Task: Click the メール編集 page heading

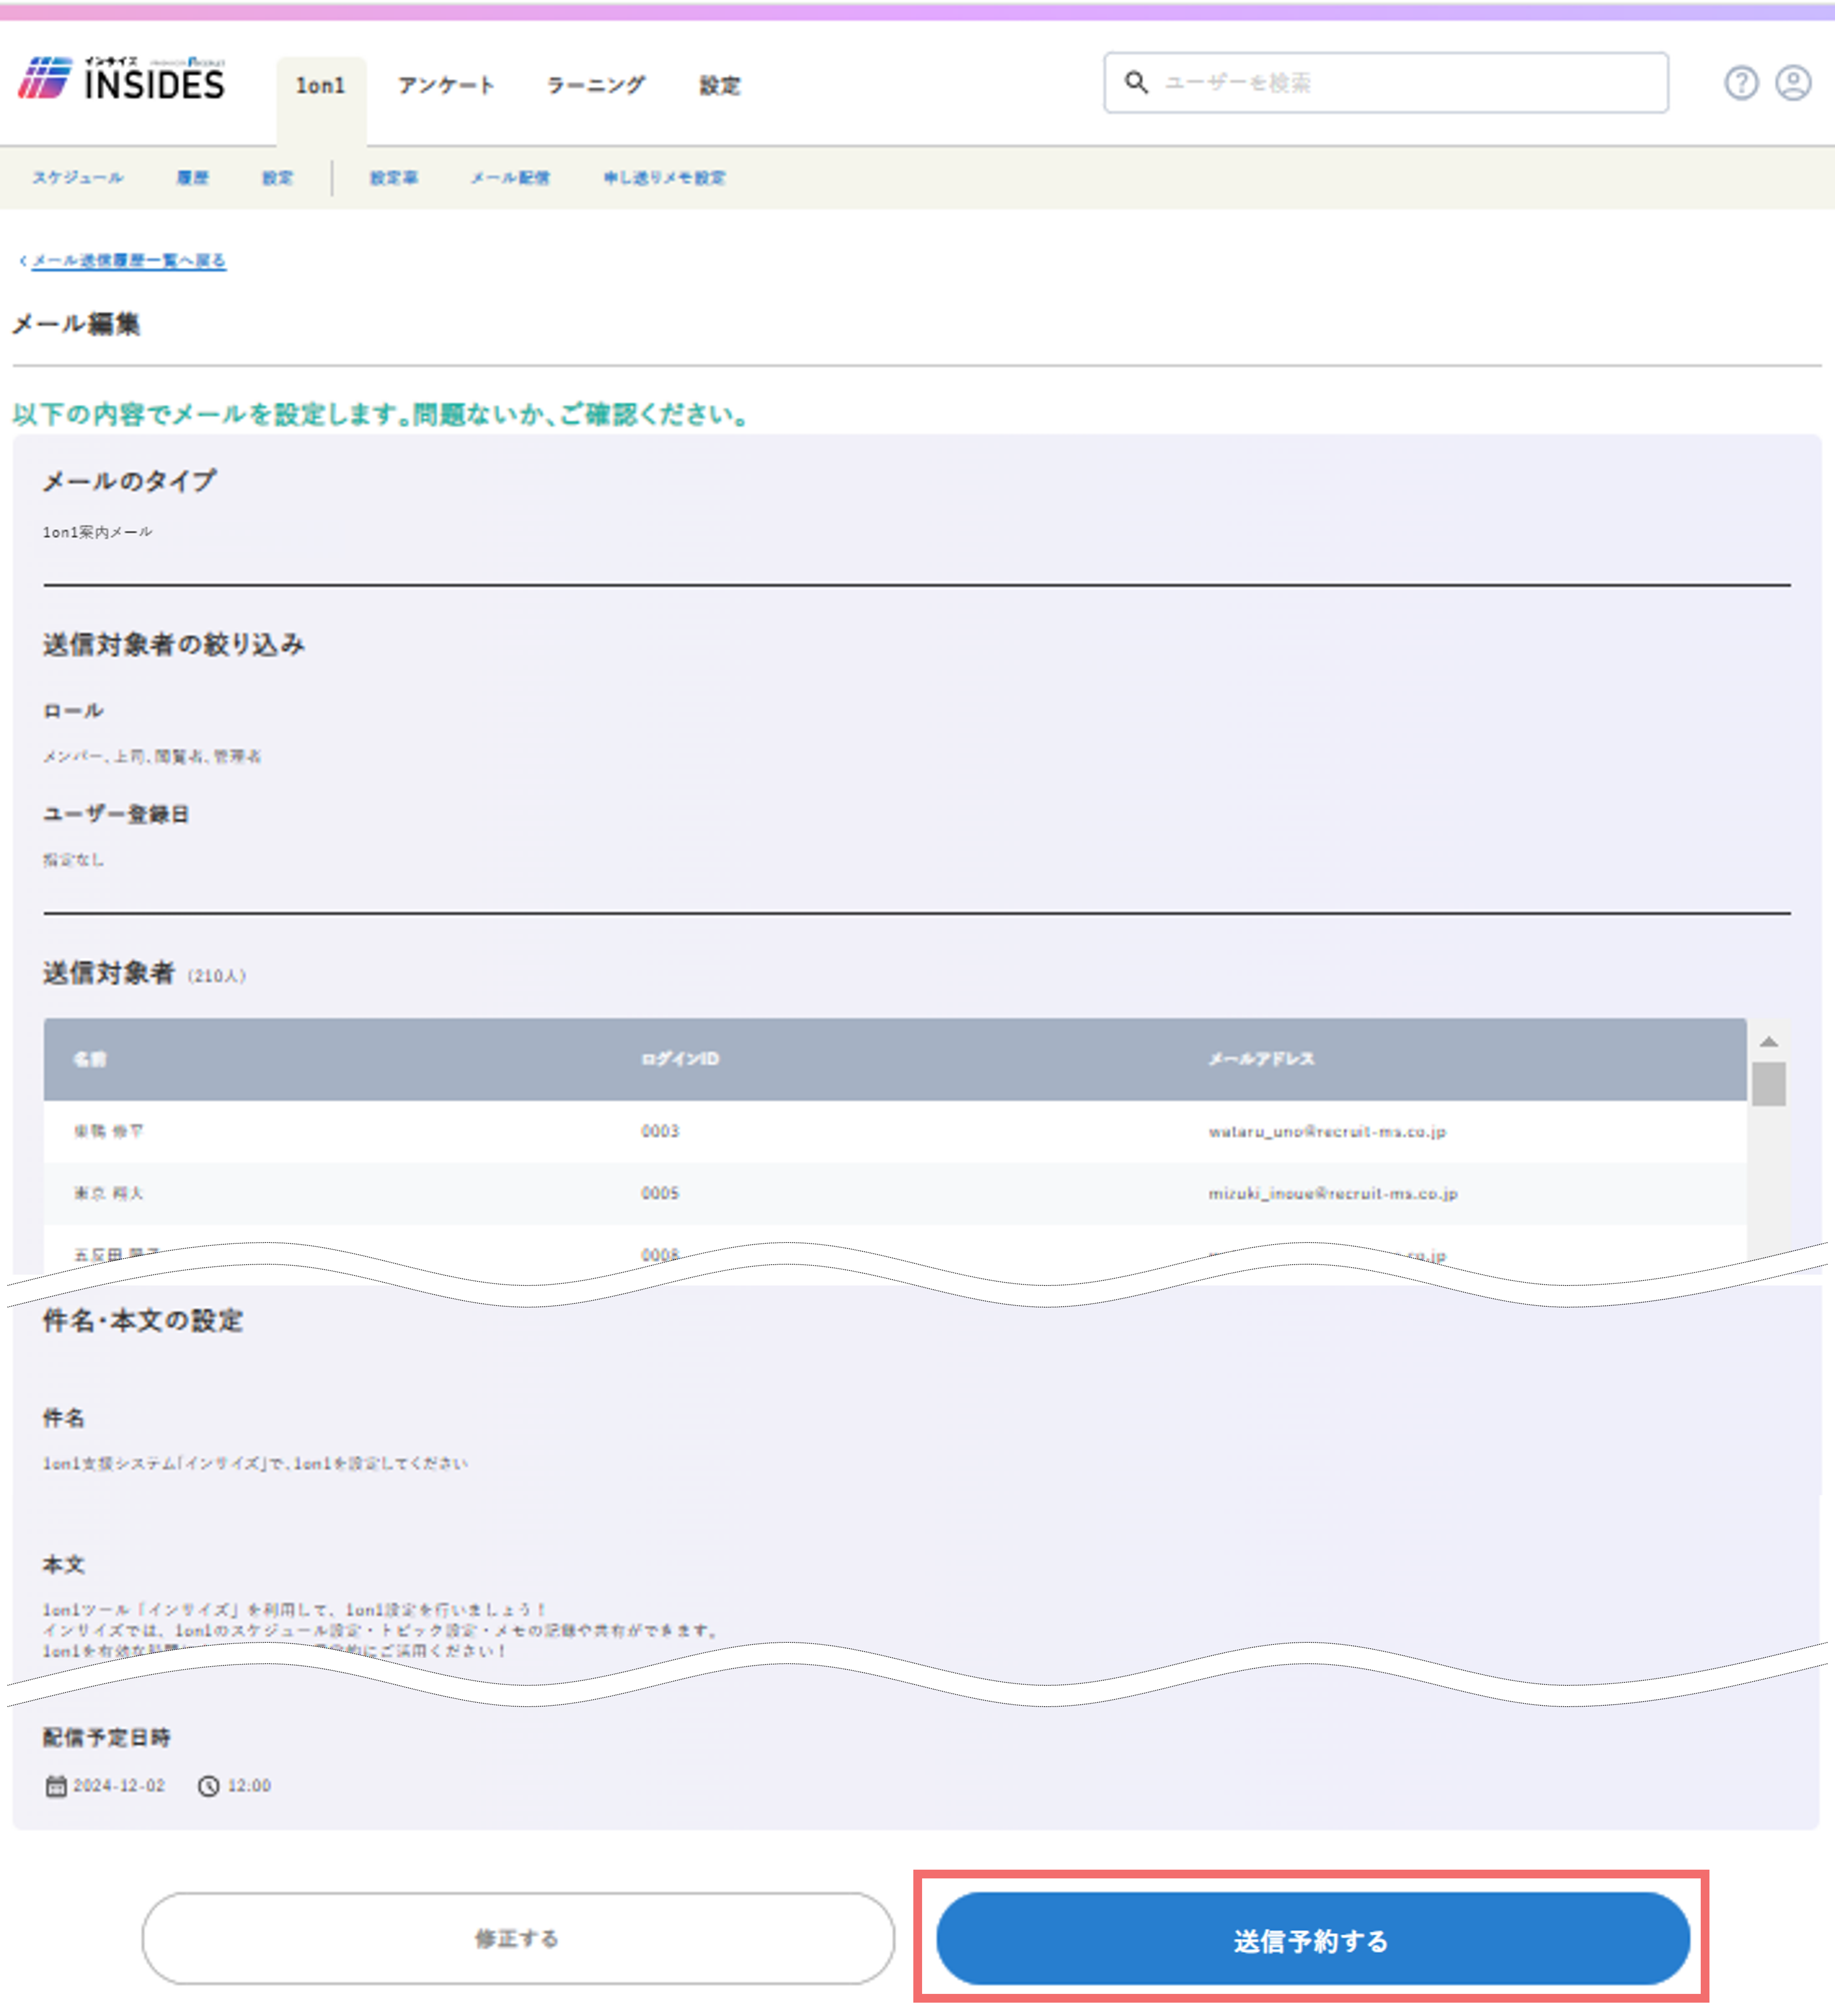Action: pyautogui.click(x=76, y=324)
